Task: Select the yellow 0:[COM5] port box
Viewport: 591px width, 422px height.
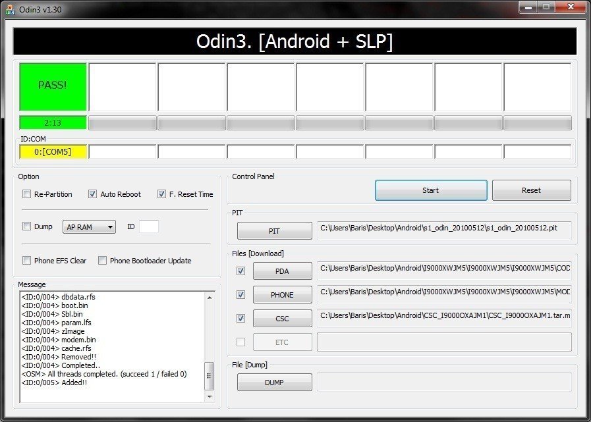Action: [x=53, y=152]
